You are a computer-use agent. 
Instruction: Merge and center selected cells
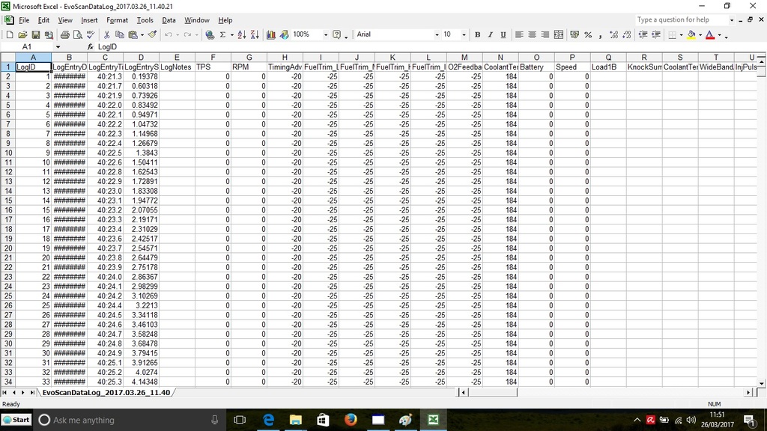pyautogui.click(x=559, y=34)
